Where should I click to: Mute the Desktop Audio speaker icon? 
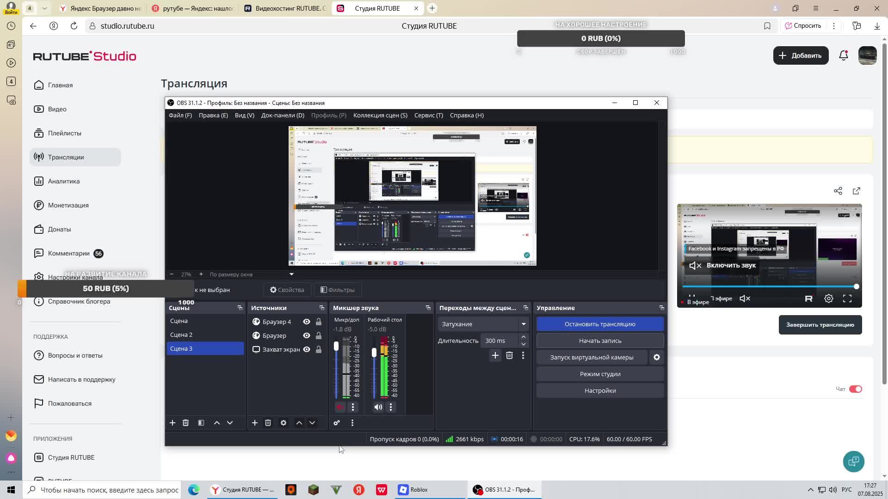tap(378, 407)
